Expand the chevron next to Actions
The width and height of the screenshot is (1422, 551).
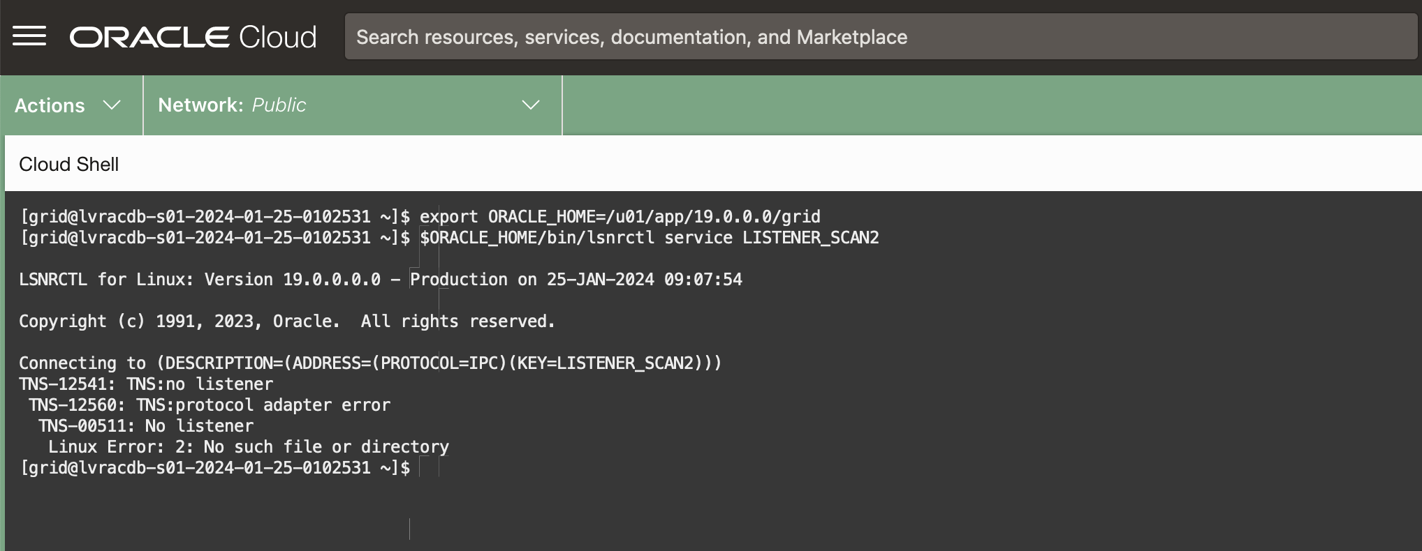(x=112, y=105)
